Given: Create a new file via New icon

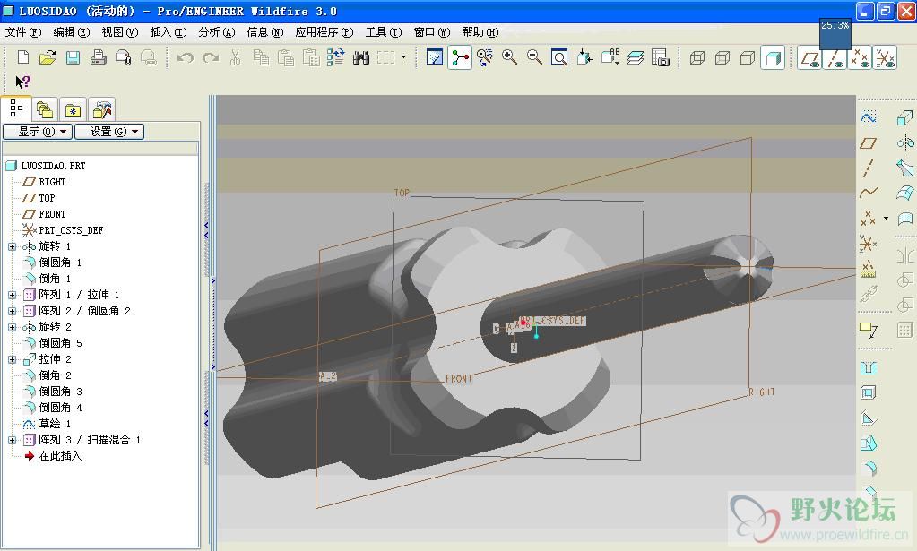Looking at the screenshot, I should point(22,57).
